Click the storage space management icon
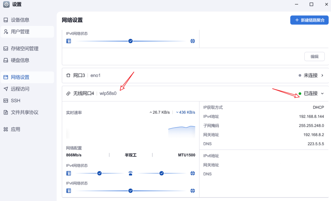This screenshot has height=201, width=331. tap(6, 49)
